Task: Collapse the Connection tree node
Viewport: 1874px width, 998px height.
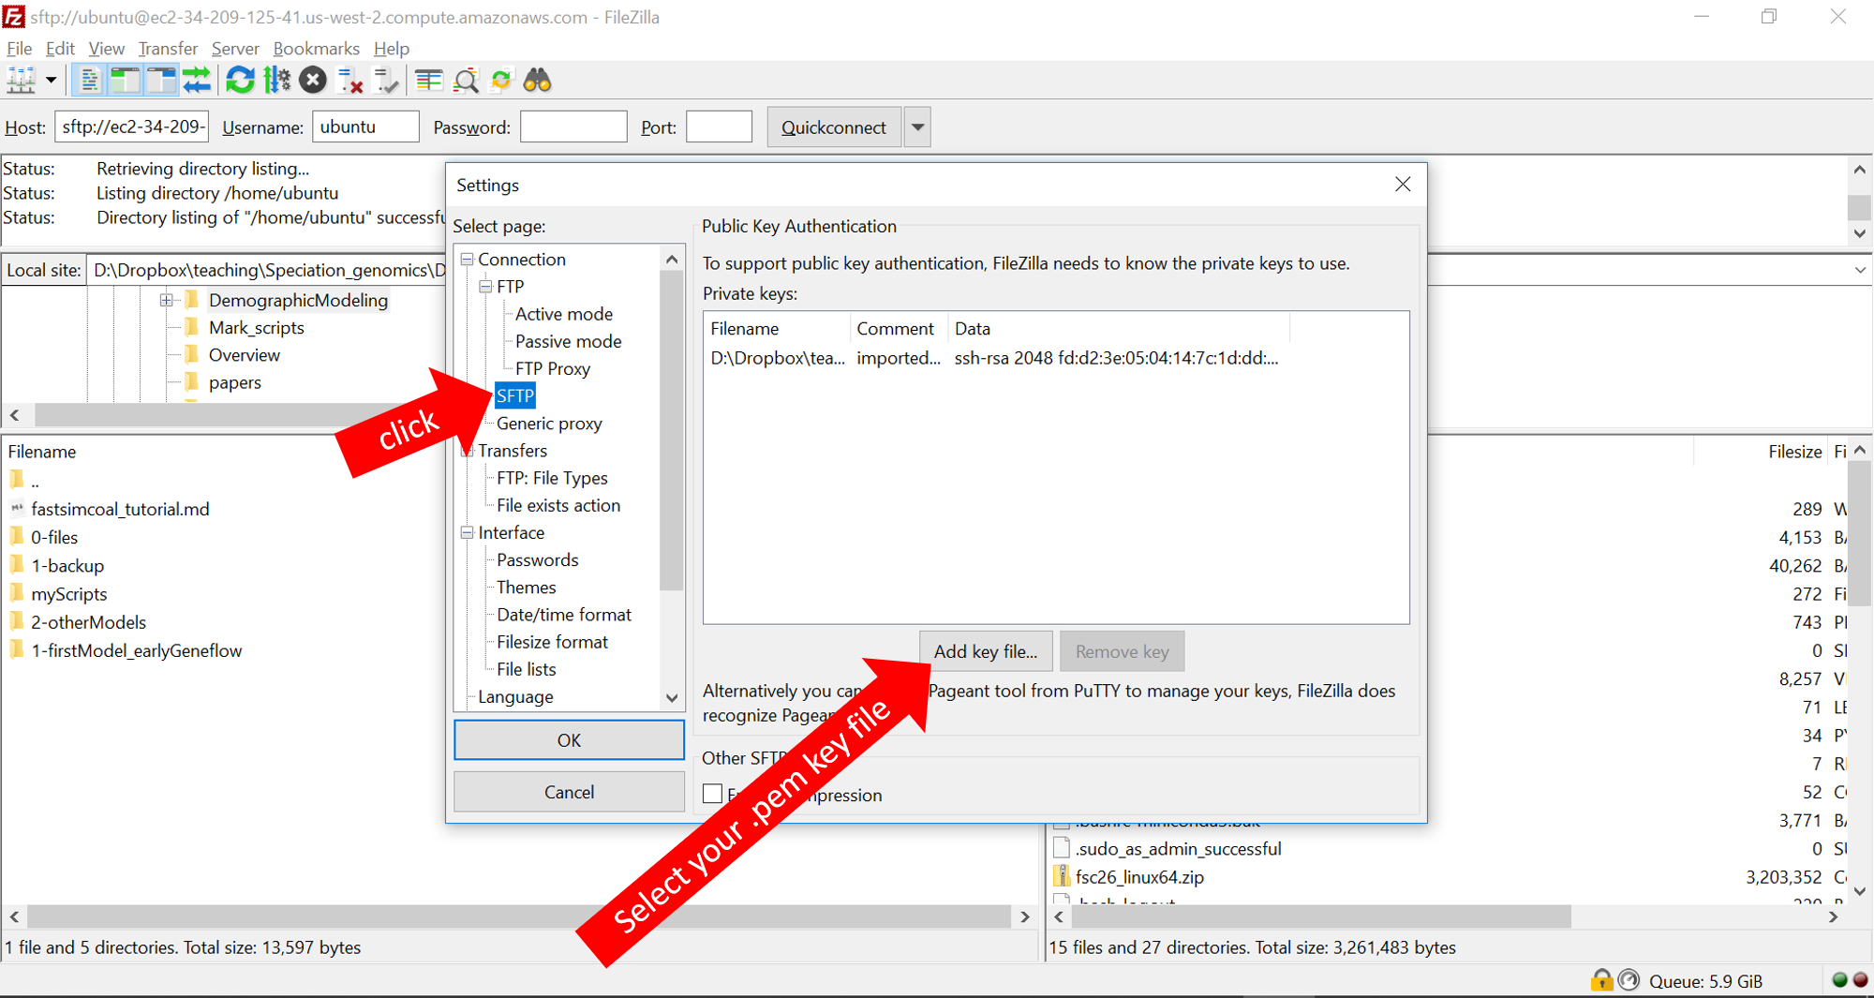Action: click(467, 260)
